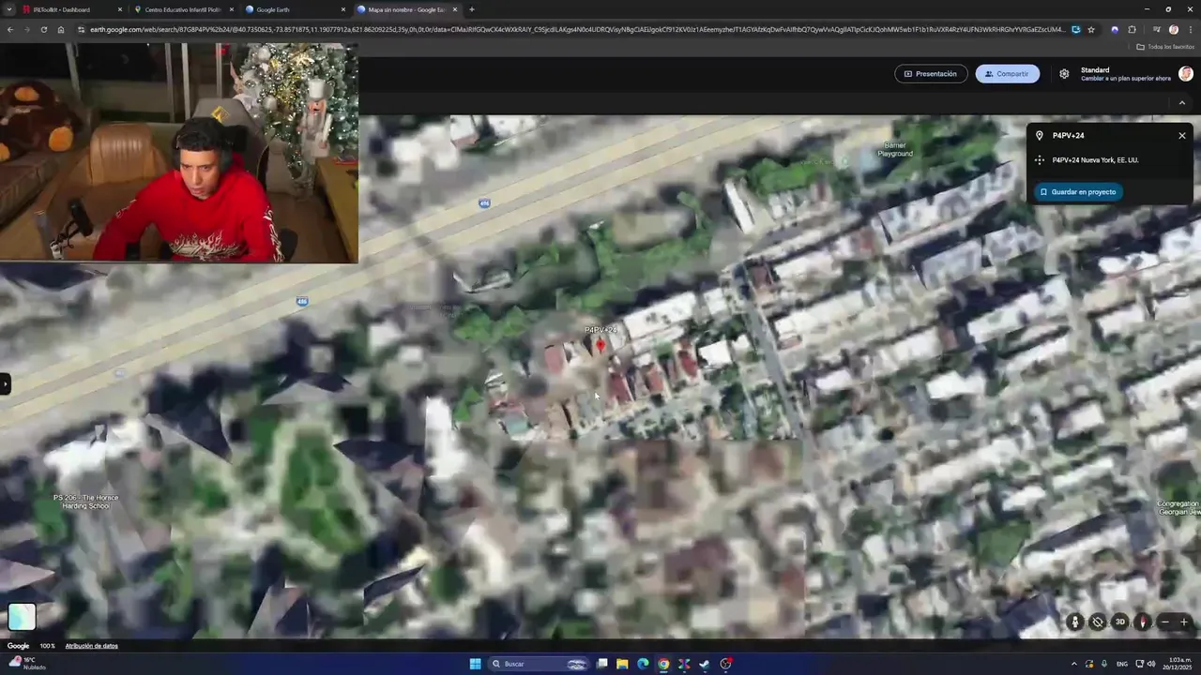Collapse the toolbar with the up chevron
Image resolution: width=1201 pixels, height=675 pixels.
(1182, 103)
